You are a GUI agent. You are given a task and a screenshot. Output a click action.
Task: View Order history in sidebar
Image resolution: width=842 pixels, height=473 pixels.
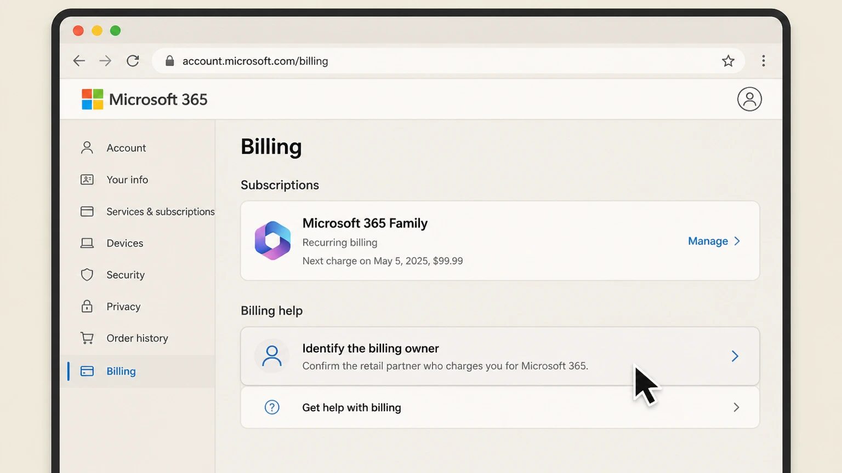click(137, 338)
